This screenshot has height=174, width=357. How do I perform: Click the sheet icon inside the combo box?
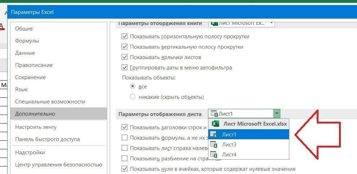[214, 113]
